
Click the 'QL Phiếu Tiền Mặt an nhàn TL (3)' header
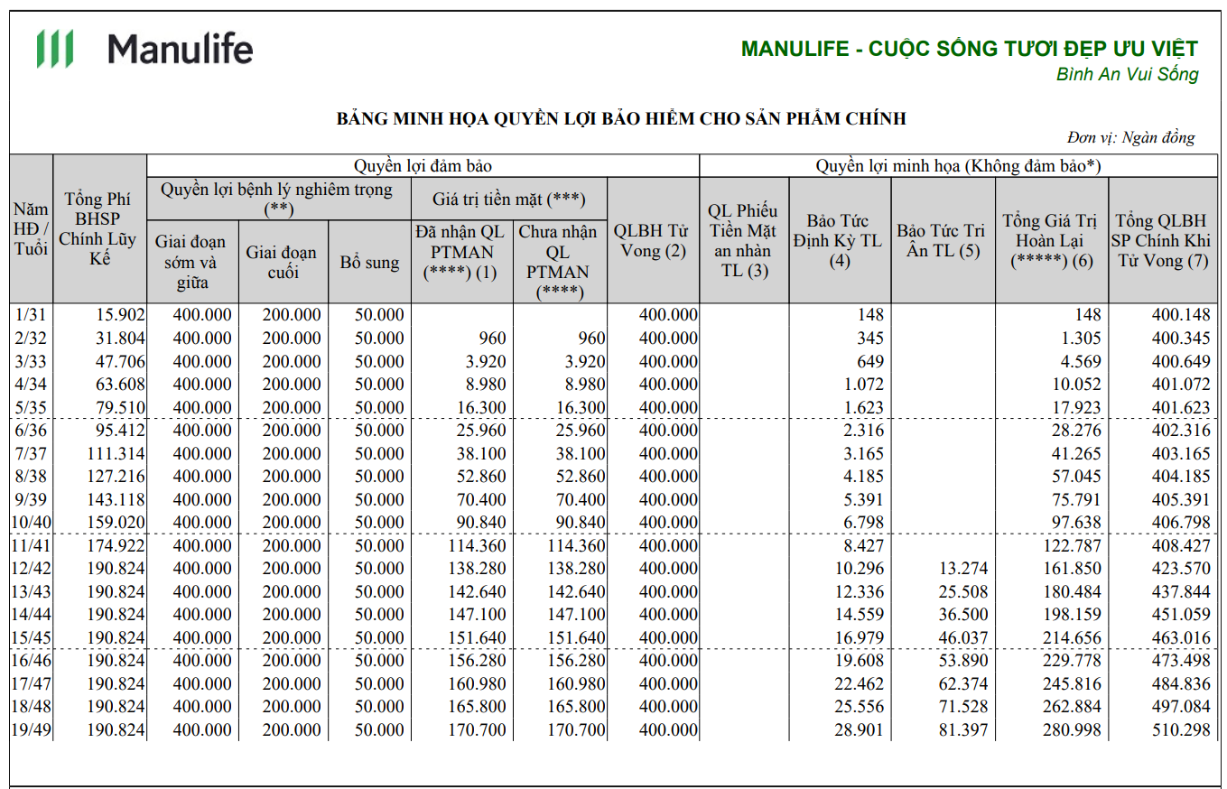point(744,241)
